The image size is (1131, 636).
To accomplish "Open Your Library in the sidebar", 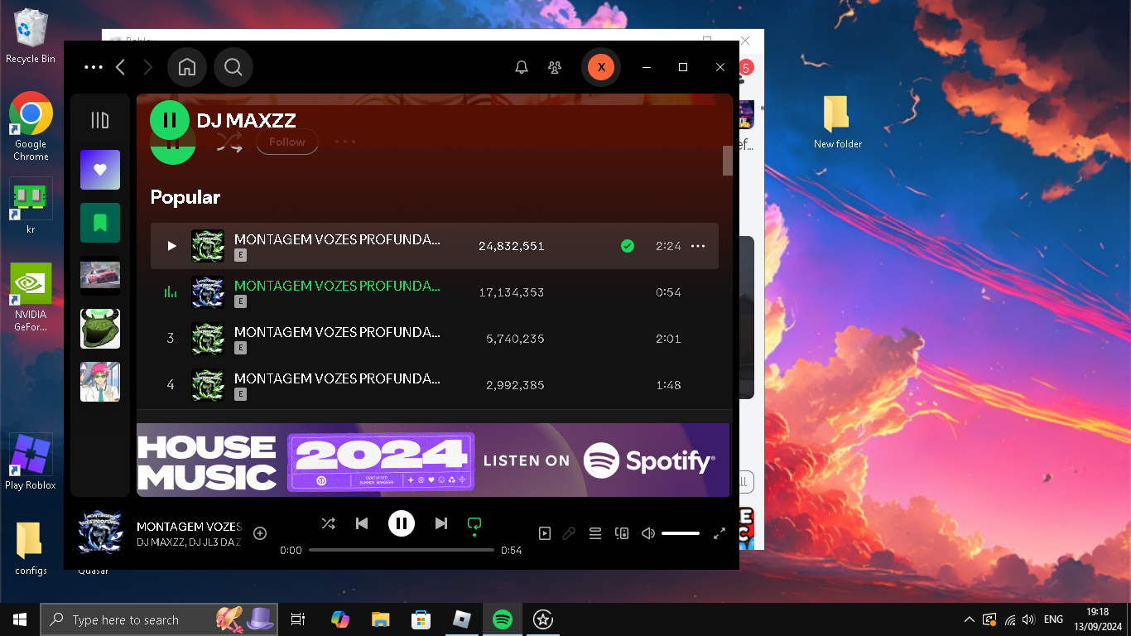I will (100, 120).
